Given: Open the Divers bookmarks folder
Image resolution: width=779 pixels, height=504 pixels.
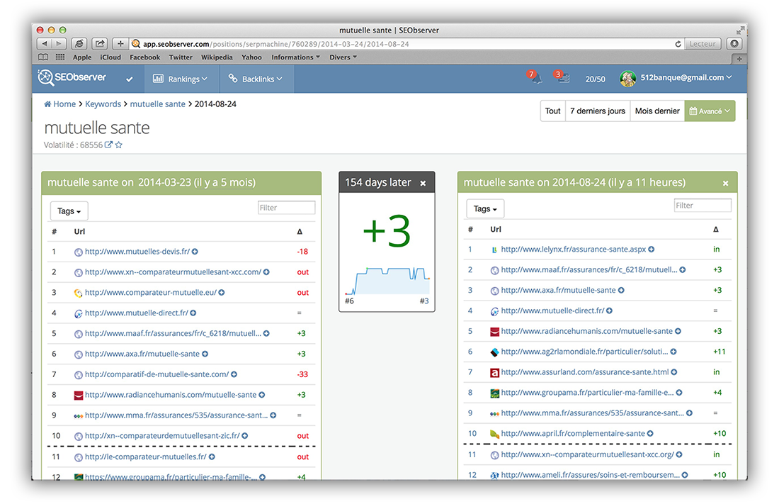Looking at the screenshot, I should click(x=343, y=57).
